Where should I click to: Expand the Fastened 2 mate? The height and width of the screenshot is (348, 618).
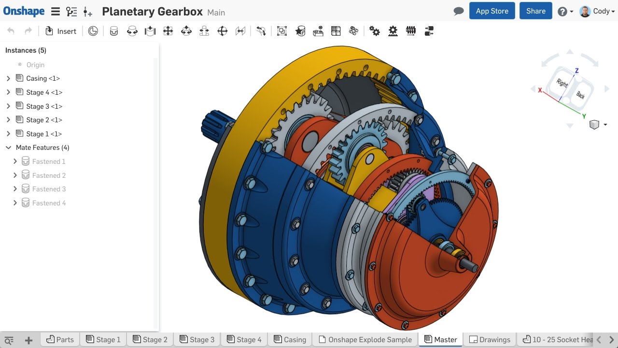click(15, 175)
